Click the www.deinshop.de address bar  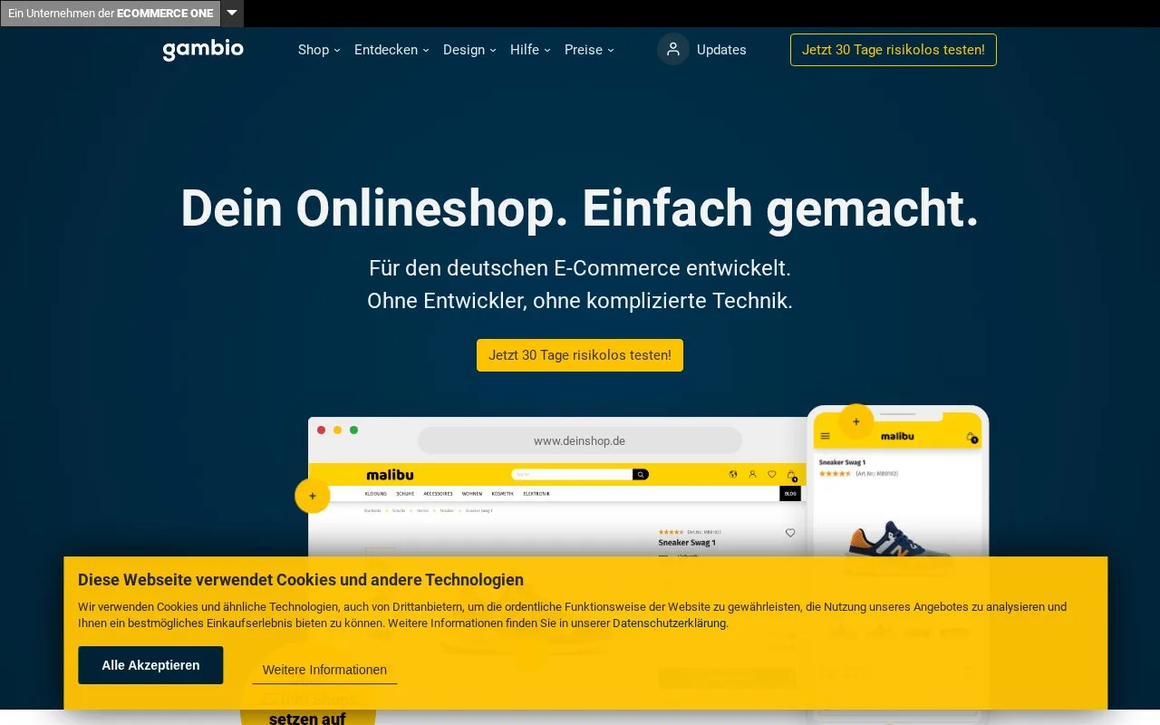(x=580, y=440)
